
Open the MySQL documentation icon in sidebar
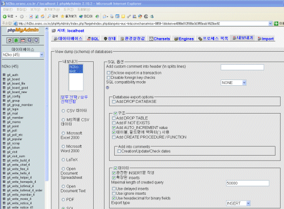pyautogui.click(x=36, y=40)
